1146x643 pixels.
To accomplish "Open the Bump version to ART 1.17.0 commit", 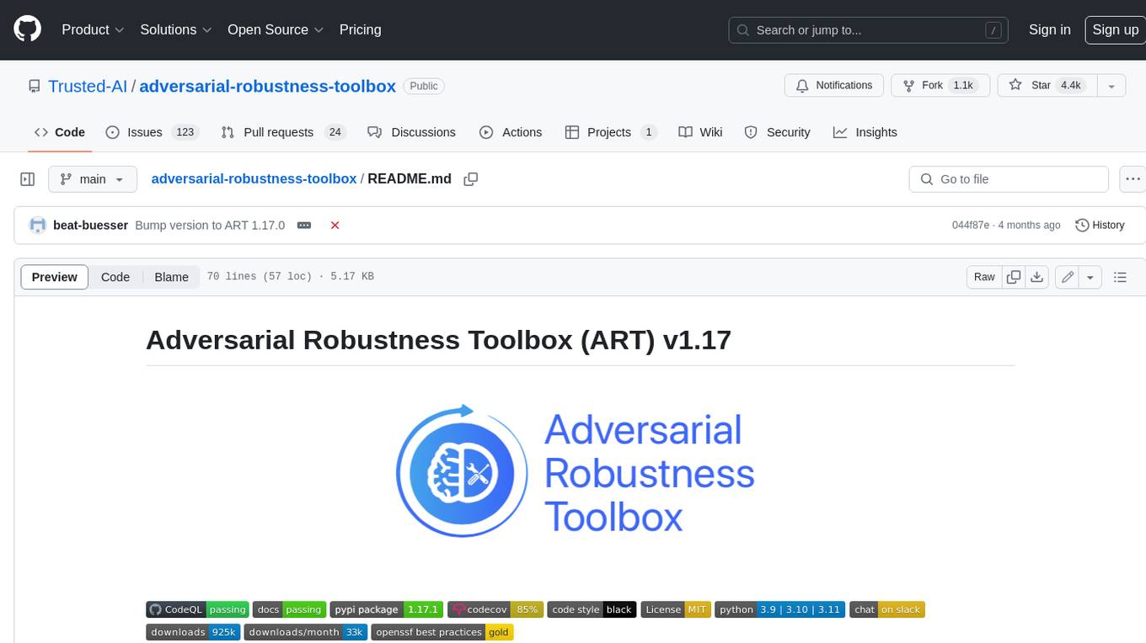I will [x=210, y=225].
